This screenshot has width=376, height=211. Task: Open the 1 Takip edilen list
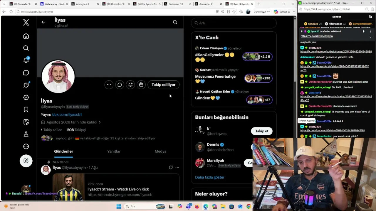[51, 130]
